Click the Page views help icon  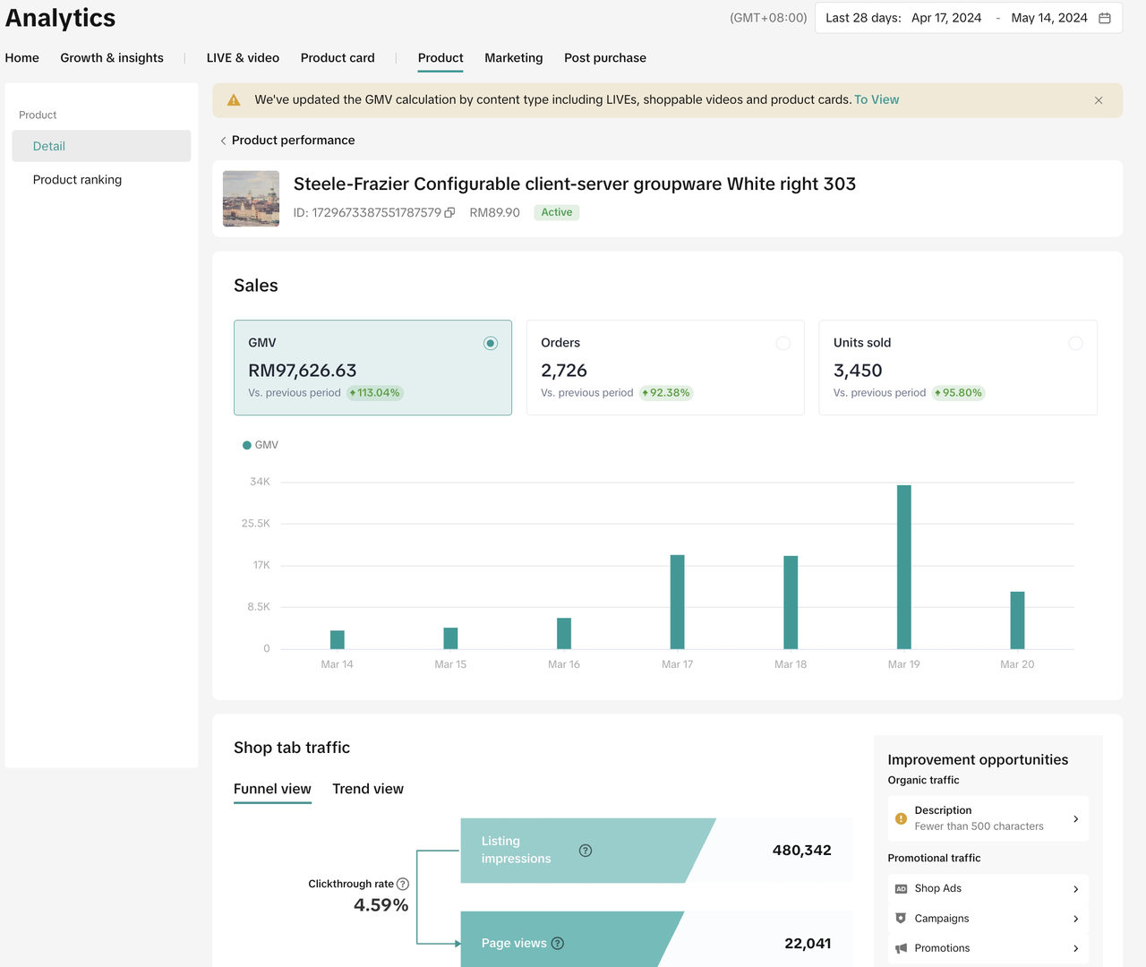[558, 943]
